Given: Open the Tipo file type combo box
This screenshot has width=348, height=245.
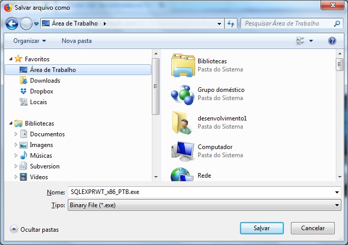Looking at the screenshot, I should pyautogui.click(x=204, y=205).
